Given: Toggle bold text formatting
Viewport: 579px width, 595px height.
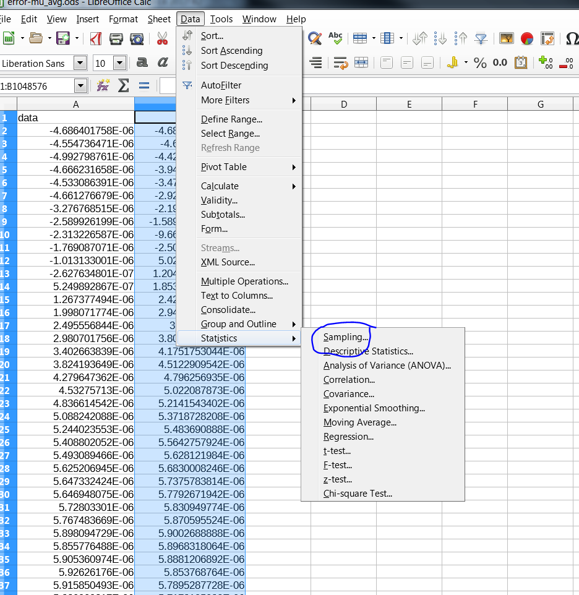Looking at the screenshot, I should [x=142, y=62].
